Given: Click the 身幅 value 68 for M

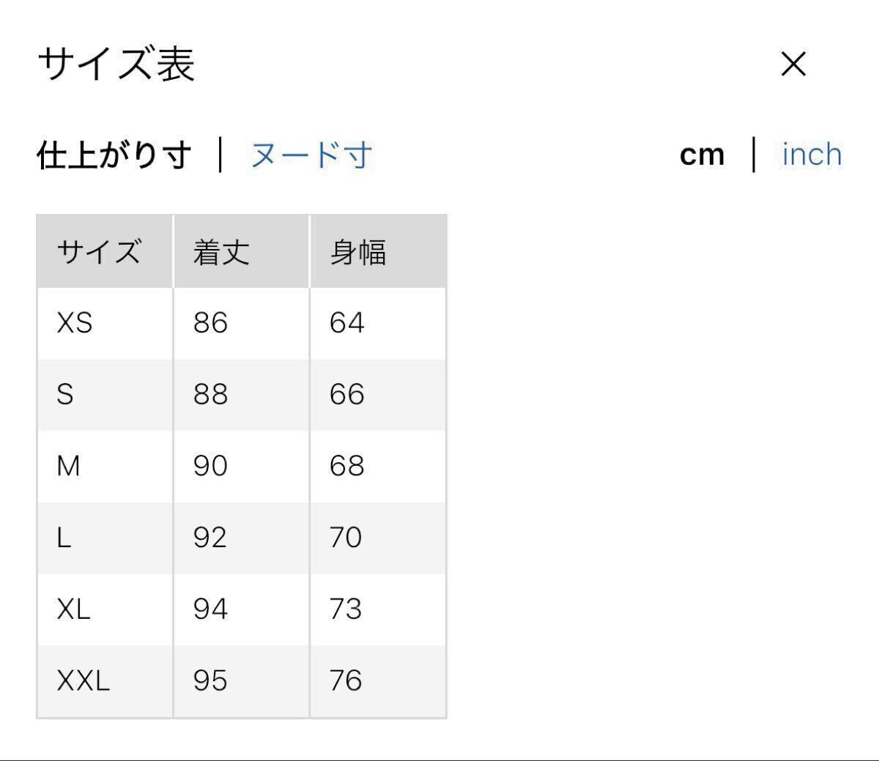Looking at the screenshot, I should pos(346,466).
